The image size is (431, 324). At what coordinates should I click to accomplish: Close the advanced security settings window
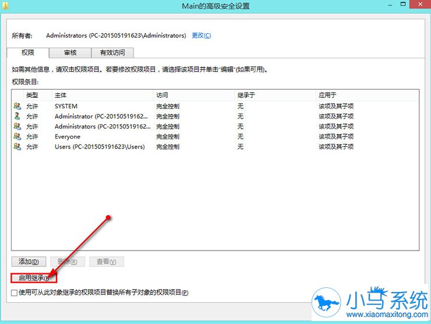pyautogui.click(x=420, y=4)
